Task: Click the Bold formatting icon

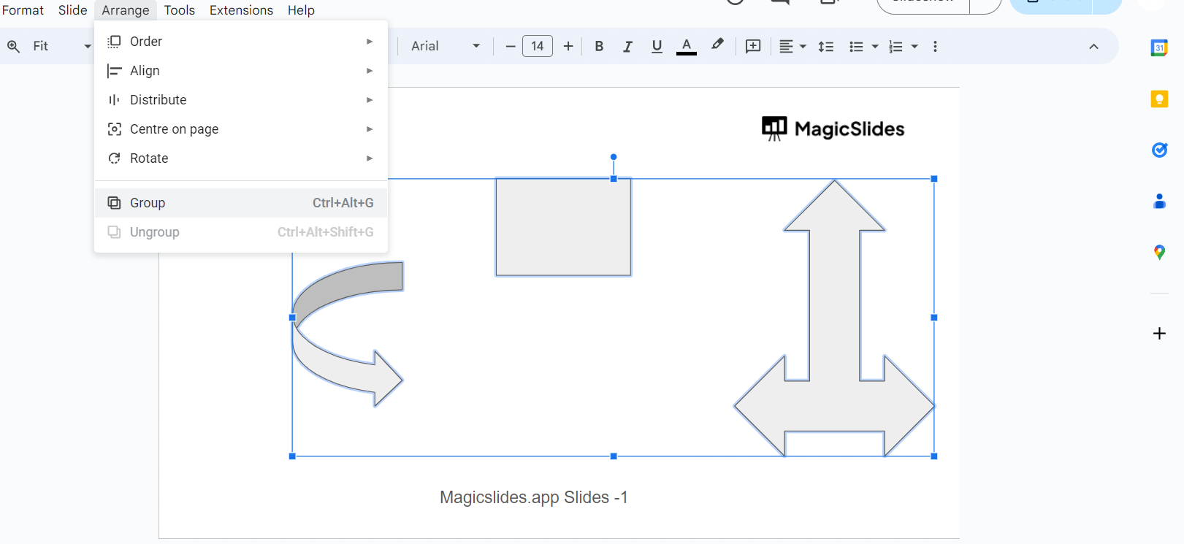Action: [599, 46]
